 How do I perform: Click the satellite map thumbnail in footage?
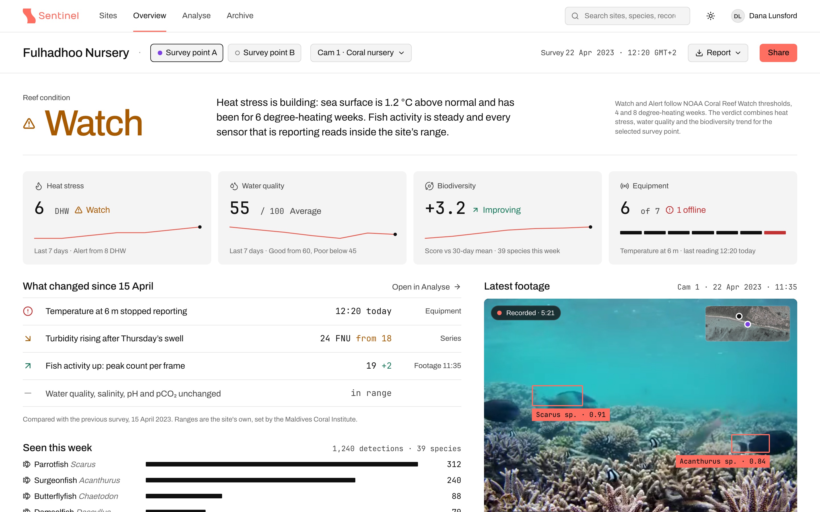747,323
